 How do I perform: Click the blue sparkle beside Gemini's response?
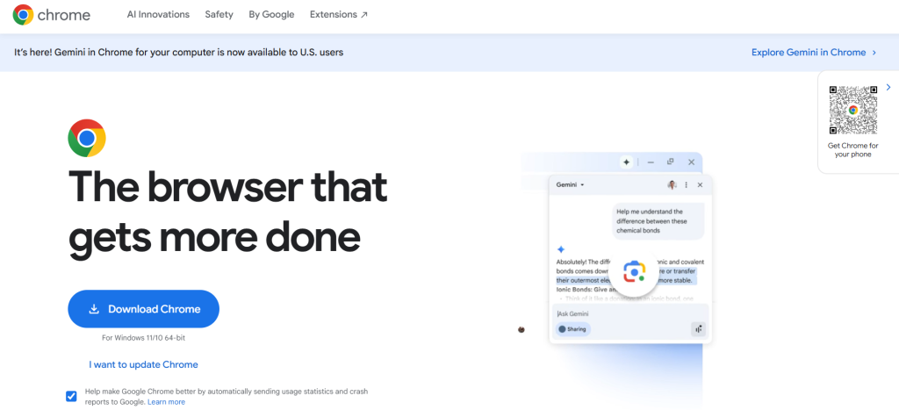(561, 249)
